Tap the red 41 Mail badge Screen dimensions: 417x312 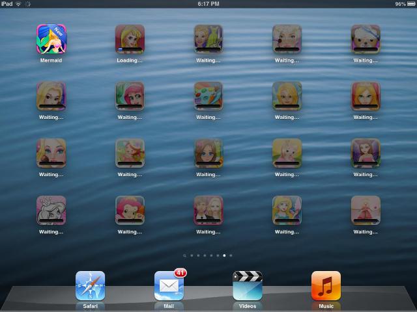tap(180, 273)
